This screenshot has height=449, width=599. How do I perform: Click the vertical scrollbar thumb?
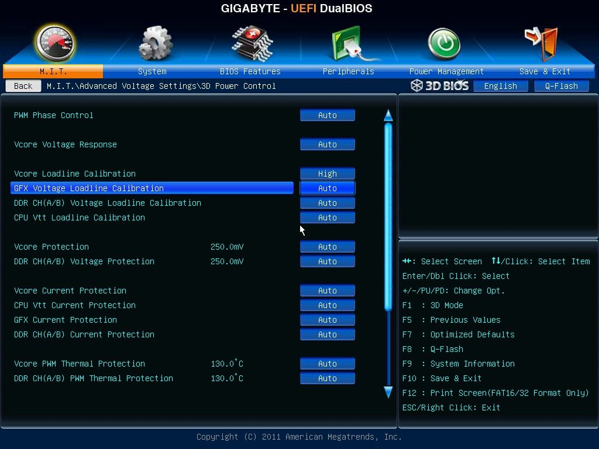point(388,216)
